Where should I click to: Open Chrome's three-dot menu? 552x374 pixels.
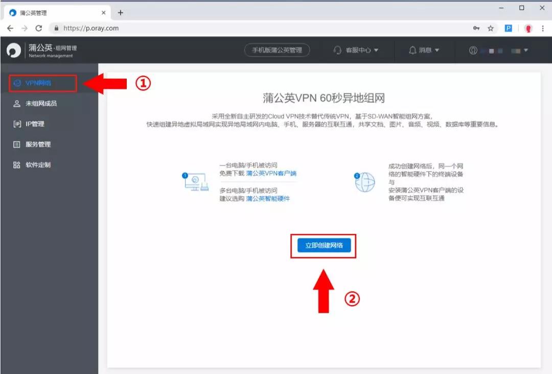coord(543,29)
